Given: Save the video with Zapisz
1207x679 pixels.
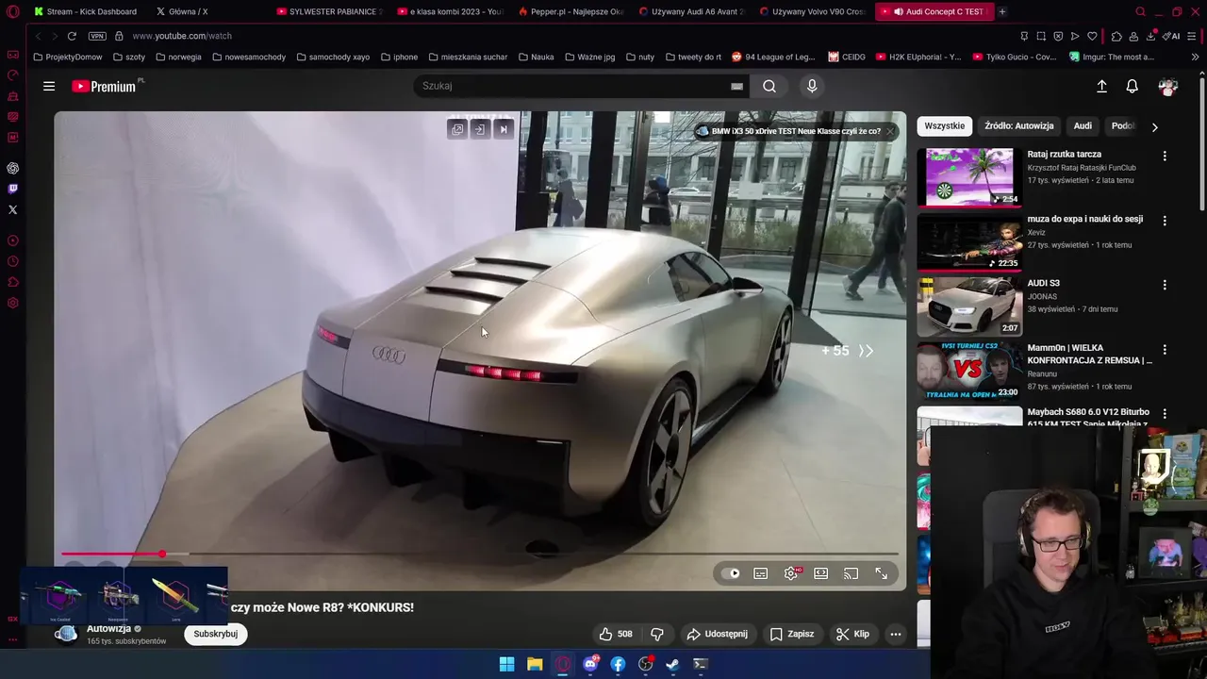Looking at the screenshot, I should point(791,634).
